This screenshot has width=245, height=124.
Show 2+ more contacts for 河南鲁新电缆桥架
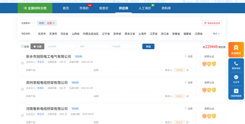[x=187, y=122]
